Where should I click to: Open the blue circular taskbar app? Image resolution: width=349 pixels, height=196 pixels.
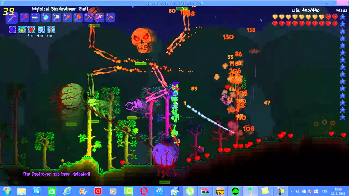pyautogui.click(x=159, y=191)
